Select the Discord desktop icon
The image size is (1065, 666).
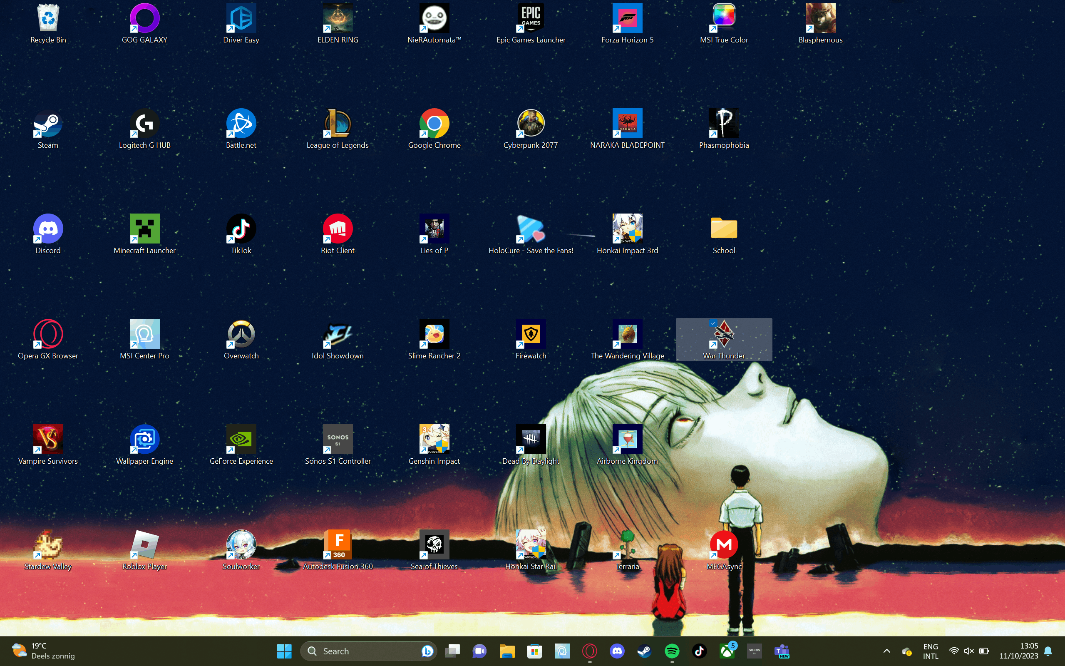point(48,234)
